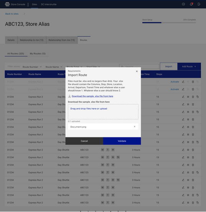Screen dimensions: 206x212
Task: Expand the Route Number filter dropdown
Action: (32, 67)
